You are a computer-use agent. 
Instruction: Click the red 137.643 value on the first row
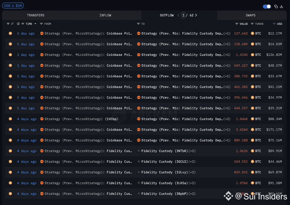(x=241, y=33)
